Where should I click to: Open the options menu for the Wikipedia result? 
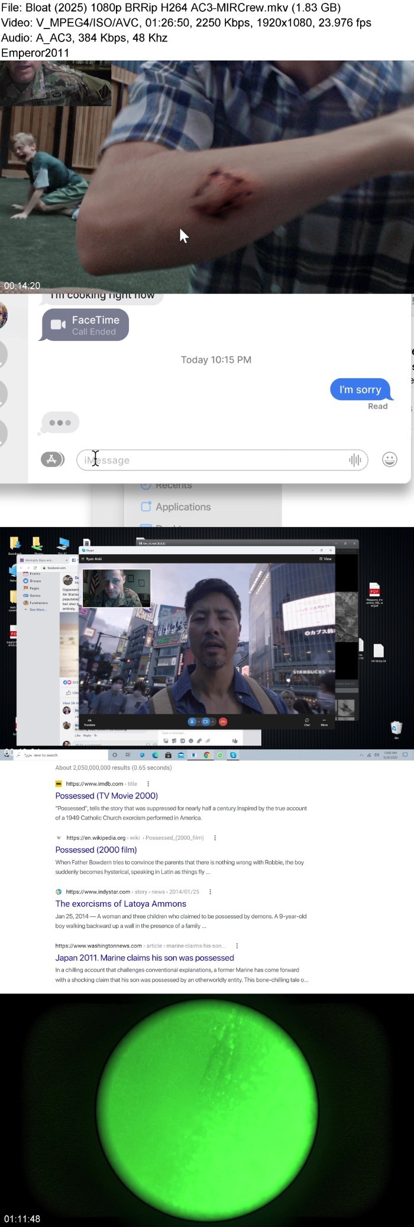[215, 838]
